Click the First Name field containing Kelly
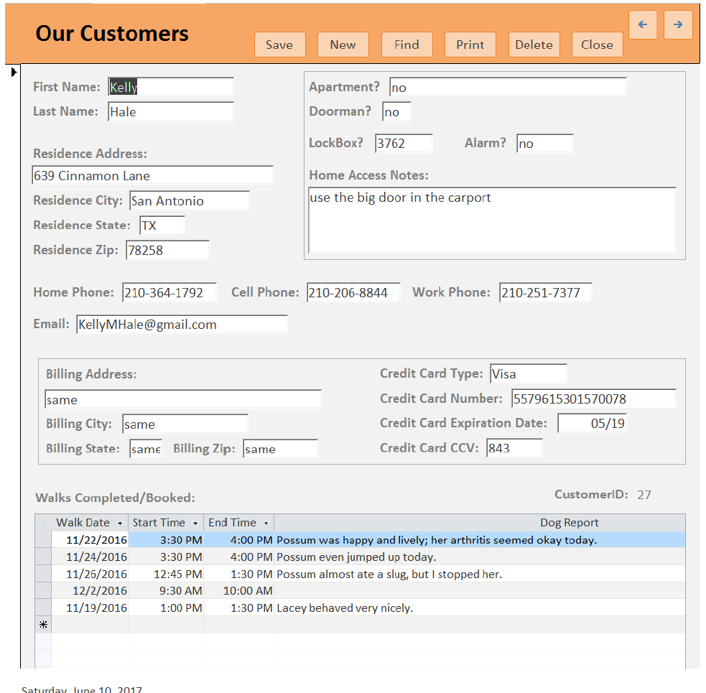This screenshot has width=706, height=693. (x=171, y=88)
